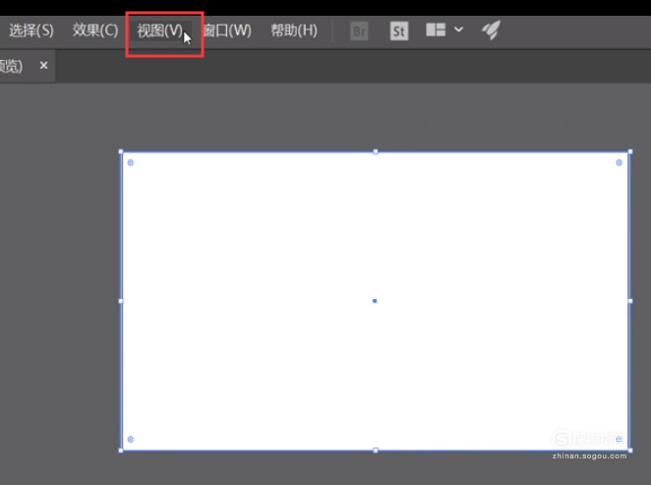Click the bottom middle selection handle

(x=376, y=451)
